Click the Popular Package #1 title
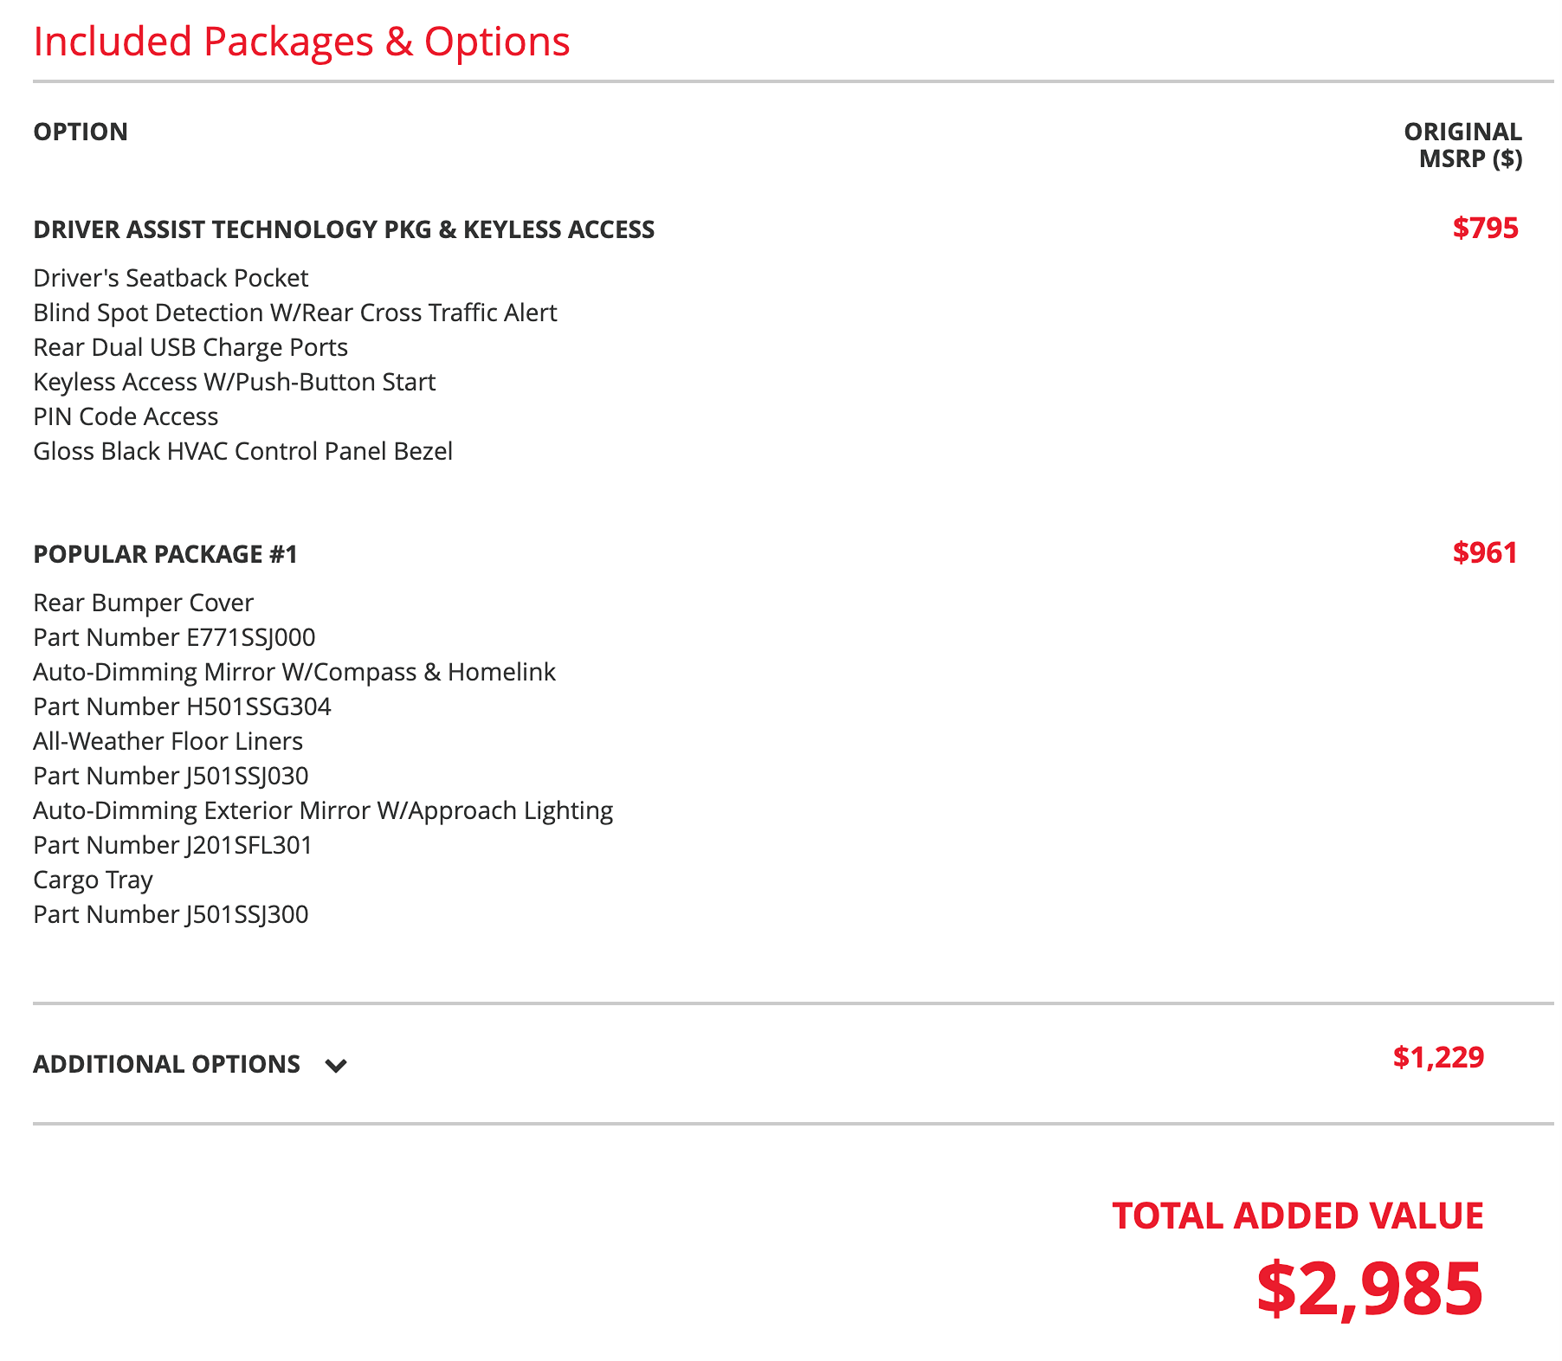The width and height of the screenshot is (1562, 1361). coord(165,554)
